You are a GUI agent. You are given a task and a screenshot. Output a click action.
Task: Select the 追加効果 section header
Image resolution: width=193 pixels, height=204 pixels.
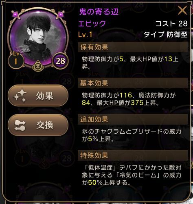point(133,119)
